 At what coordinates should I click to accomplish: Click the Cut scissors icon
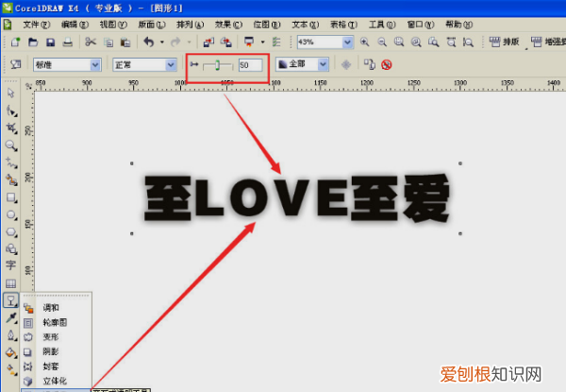(x=91, y=42)
